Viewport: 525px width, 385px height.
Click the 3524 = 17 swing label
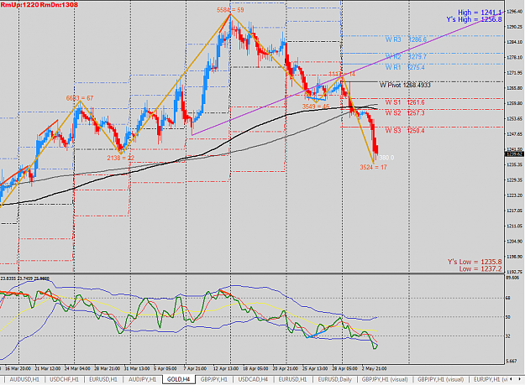(373, 167)
